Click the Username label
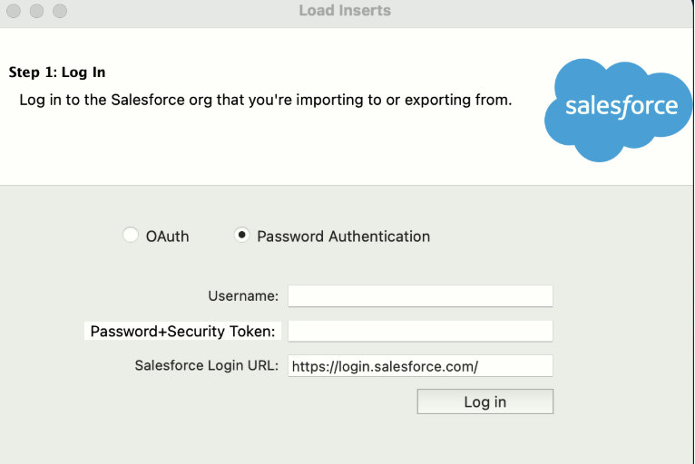 click(243, 295)
